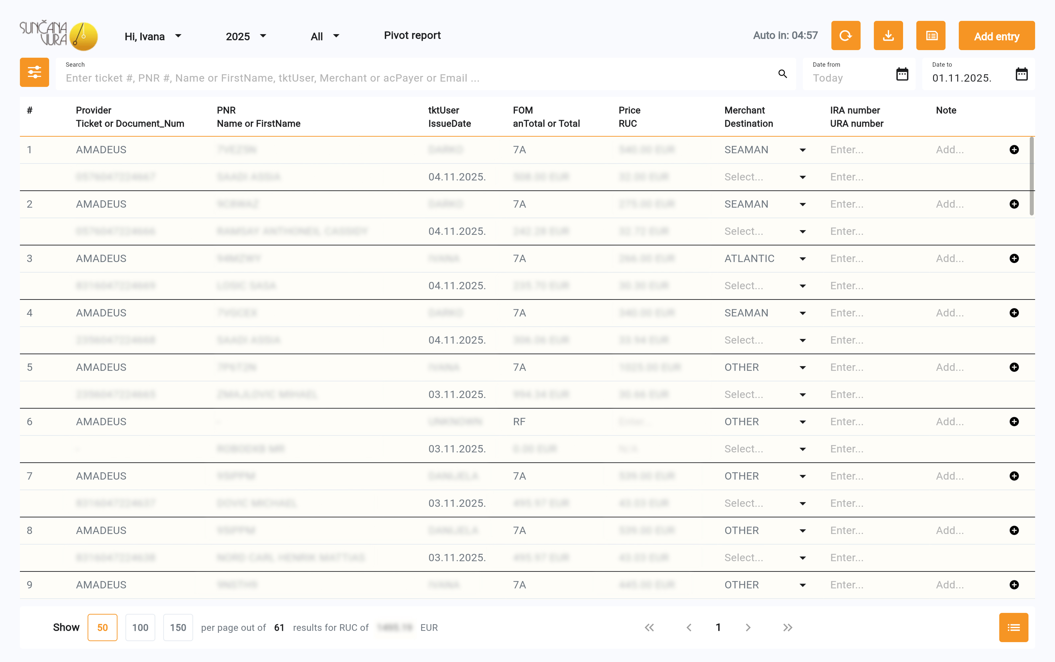Open the Pivot report page

pos(412,35)
